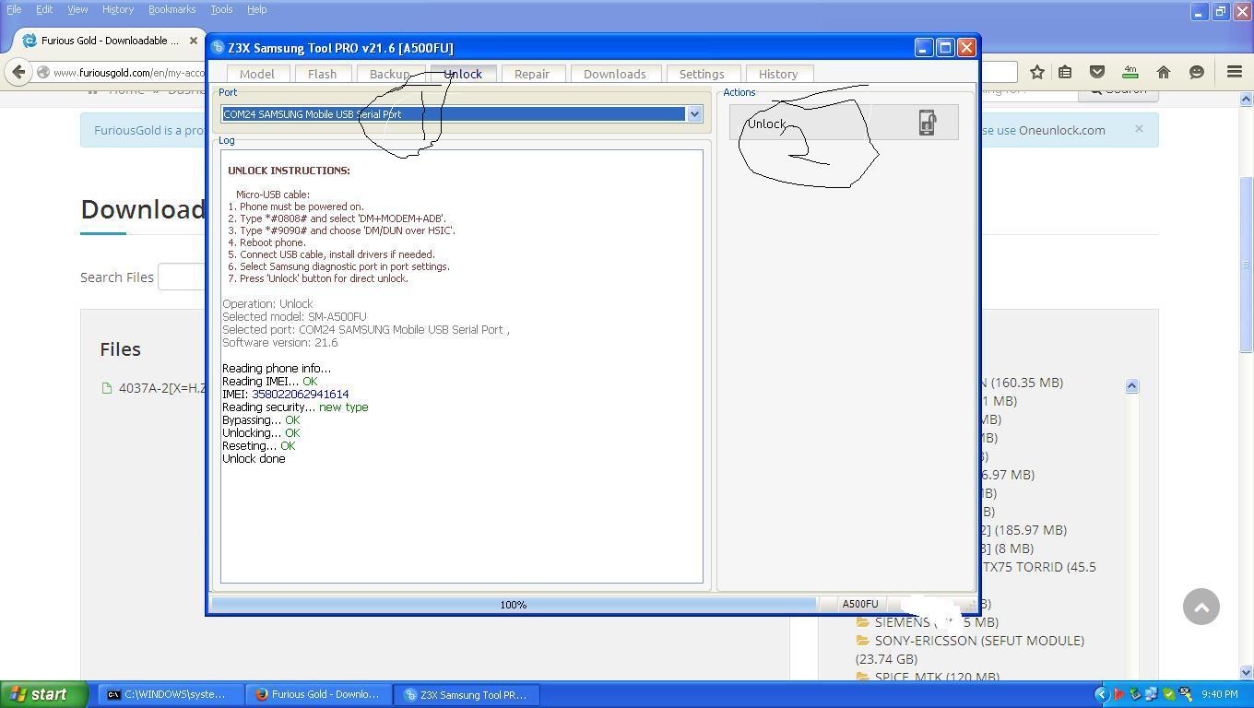Open the COM24 port dropdown arrow
This screenshot has width=1254, height=708.
coord(693,114)
